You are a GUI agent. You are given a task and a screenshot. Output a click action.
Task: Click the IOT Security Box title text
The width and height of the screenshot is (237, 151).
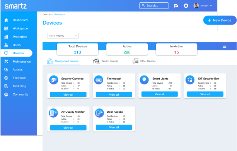[209, 79]
